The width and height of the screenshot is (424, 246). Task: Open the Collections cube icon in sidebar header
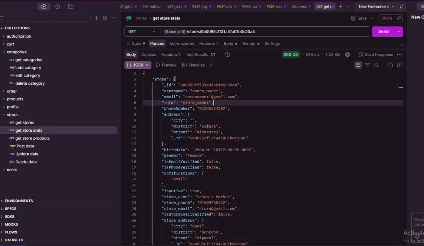tap(44, 7)
